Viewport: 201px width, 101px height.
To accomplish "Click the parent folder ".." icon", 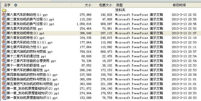I will [4, 10].
